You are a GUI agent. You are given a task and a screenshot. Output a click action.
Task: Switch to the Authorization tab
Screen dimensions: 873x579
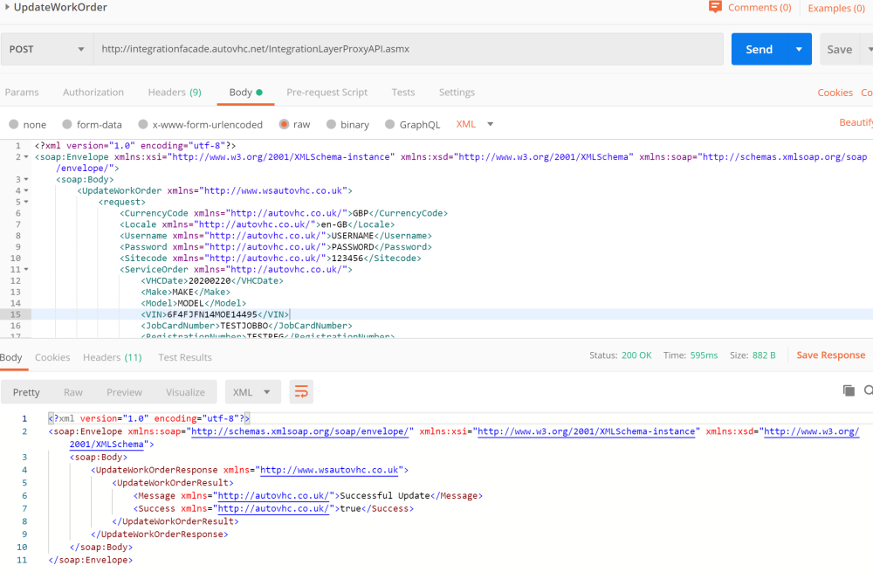[93, 93]
